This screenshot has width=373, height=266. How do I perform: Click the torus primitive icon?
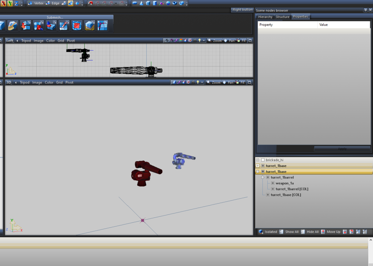coord(175,3)
